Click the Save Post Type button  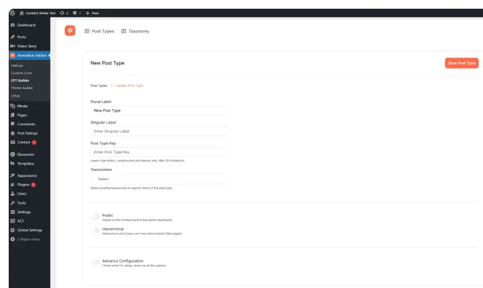tap(461, 63)
